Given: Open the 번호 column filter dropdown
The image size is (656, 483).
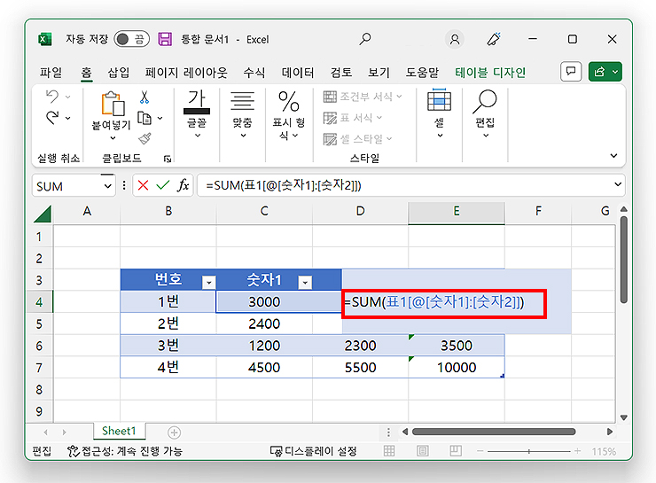Looking at the screenshot, I should 208,283.
